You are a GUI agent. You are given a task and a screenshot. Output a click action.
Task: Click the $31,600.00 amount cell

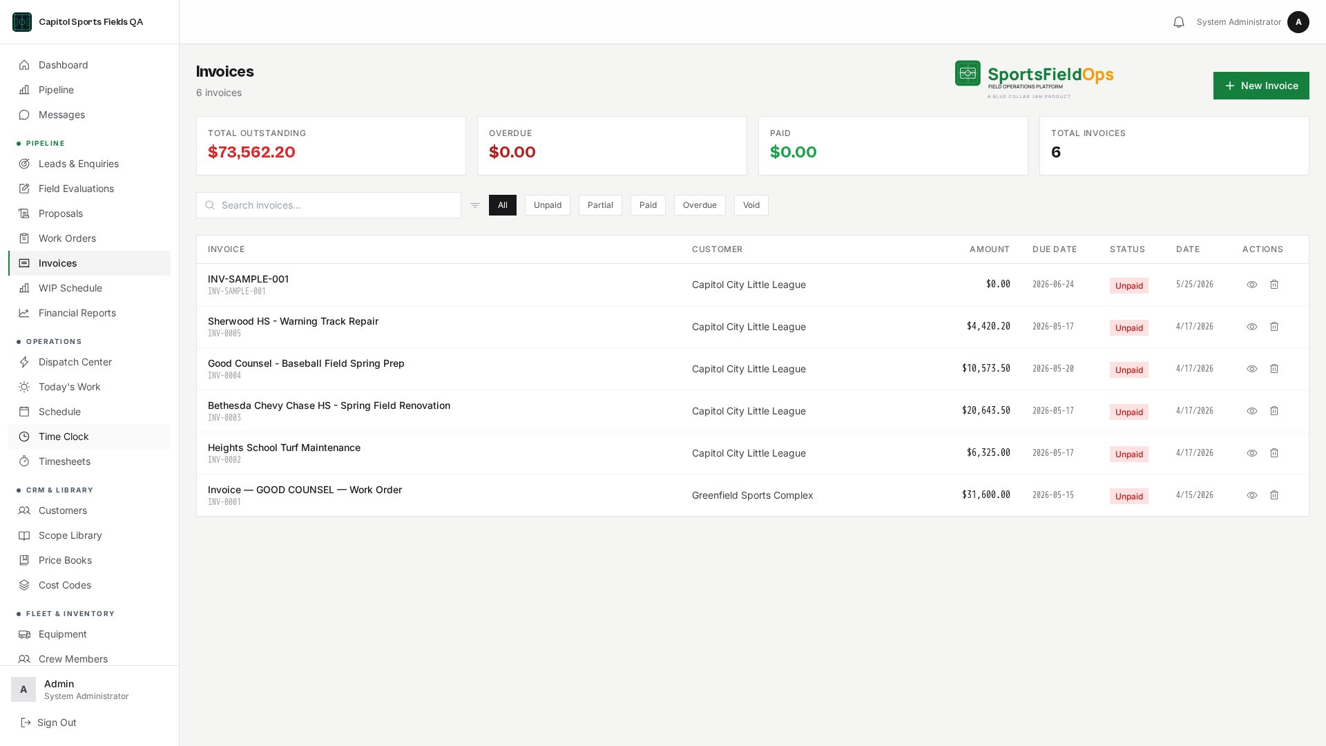tap(986, 495)
